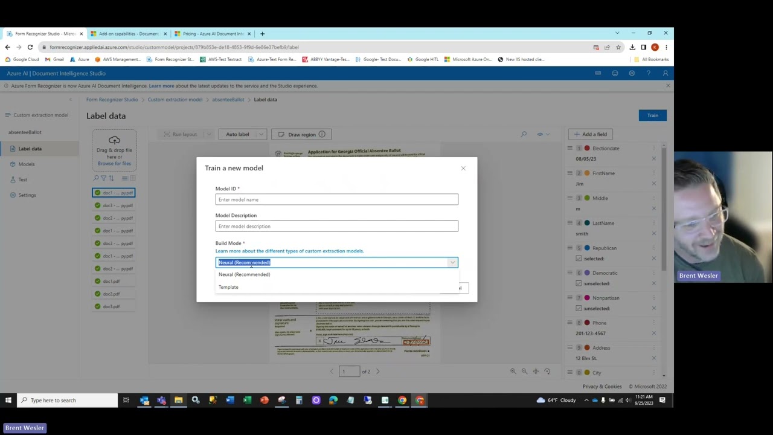Toggle the canvas visibility eye icon

pyautogui.click(x=540, y=134)
